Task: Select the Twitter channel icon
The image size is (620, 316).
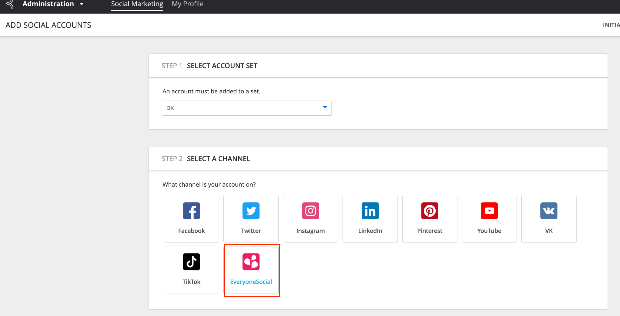Action: tap(251, 211)
